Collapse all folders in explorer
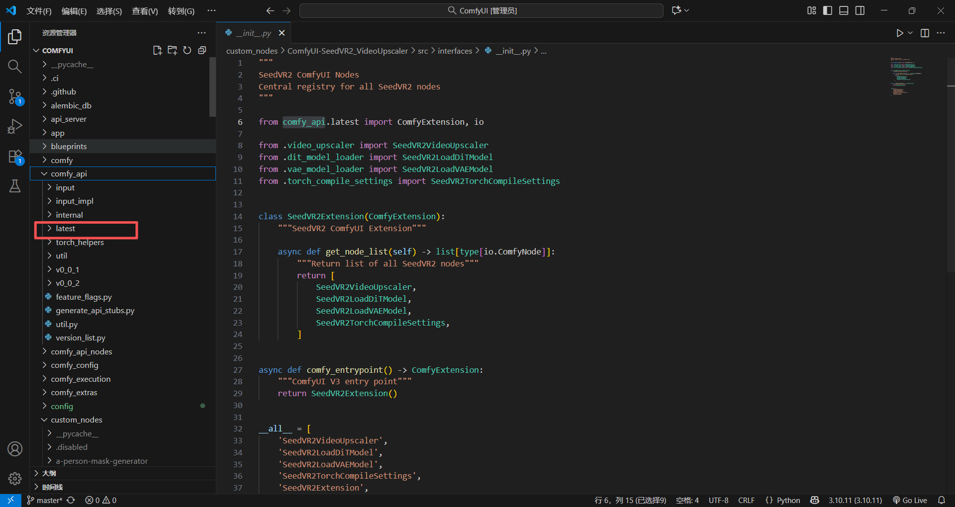This screenshot has width=955, height=507. 202,50
